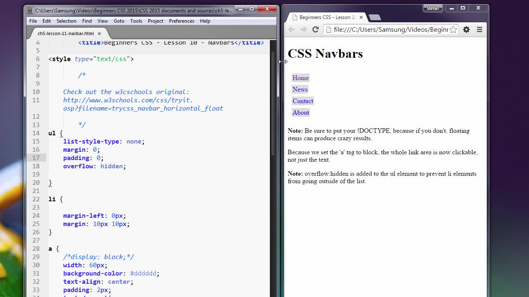
Task: Click line number 17 in the gutter
Action: [36, 158]
